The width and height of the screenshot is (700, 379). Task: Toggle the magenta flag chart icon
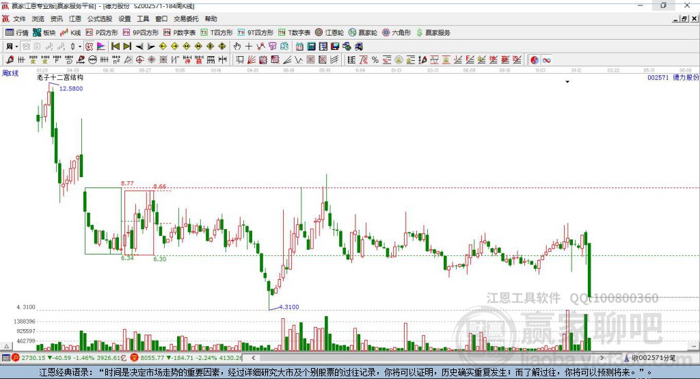[101, 47]
